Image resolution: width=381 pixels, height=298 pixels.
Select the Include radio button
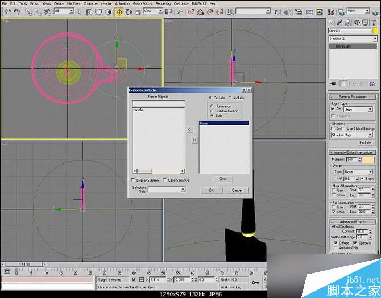coord(230,98)
